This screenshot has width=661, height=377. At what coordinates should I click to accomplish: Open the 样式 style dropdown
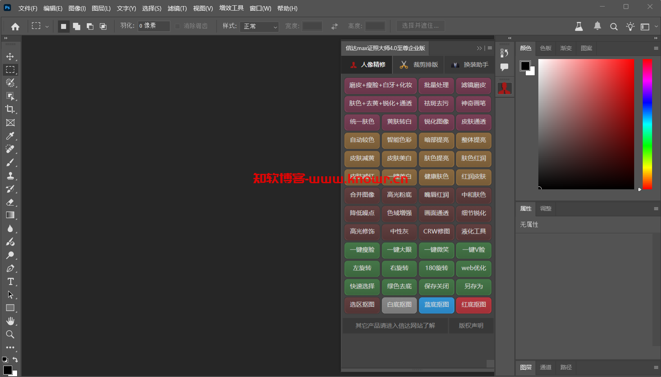click(259, 26)
